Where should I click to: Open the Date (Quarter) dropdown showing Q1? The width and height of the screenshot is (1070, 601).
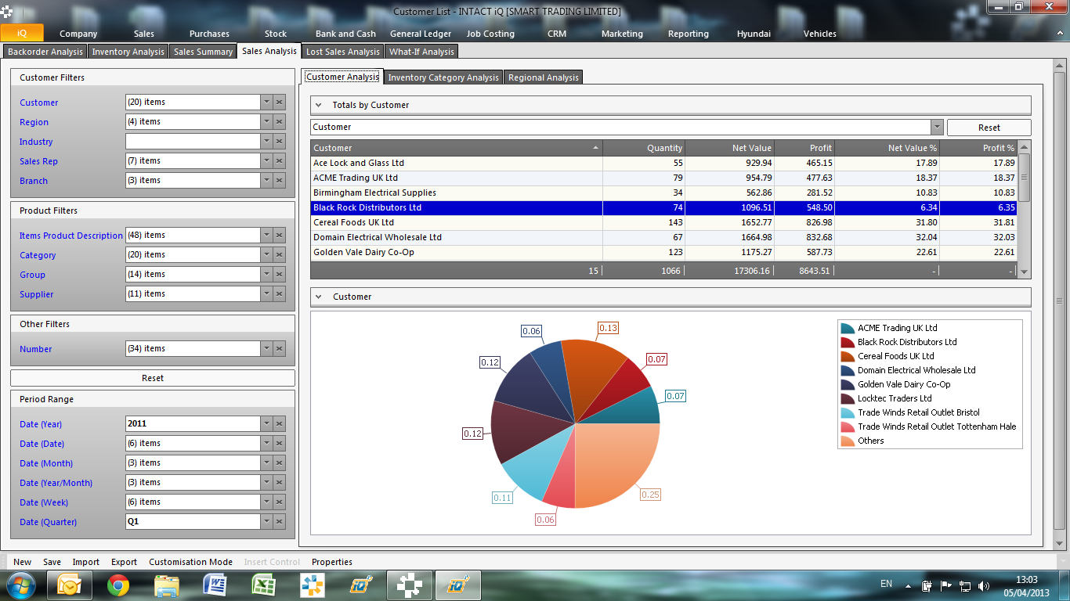tap(266, 521)
